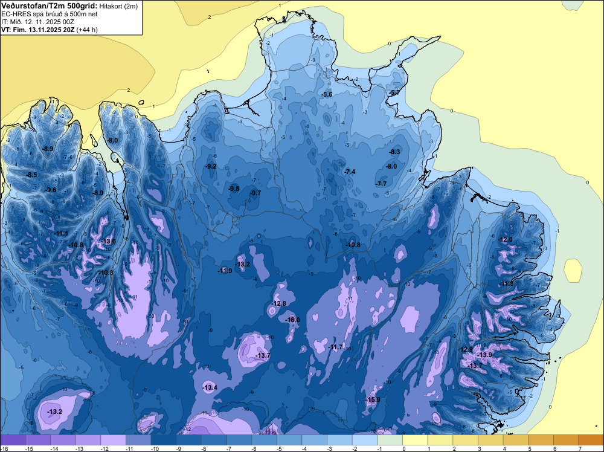The height and width of the screenshot is (452, 604).
Task: Click the valid time 'VT: Fim. 13.11.2025 20Z'
Action: coord(38,30)
